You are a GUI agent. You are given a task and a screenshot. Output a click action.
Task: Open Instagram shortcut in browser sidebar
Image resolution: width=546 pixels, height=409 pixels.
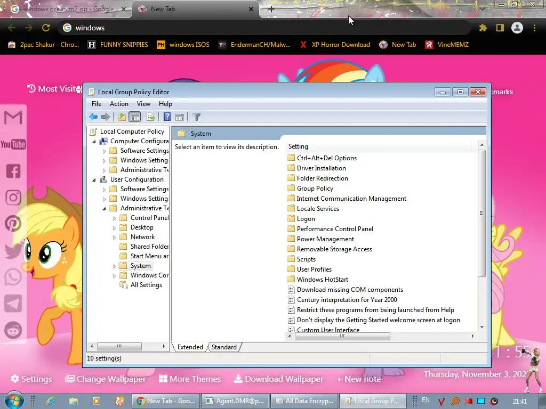(x=13, y=197)
